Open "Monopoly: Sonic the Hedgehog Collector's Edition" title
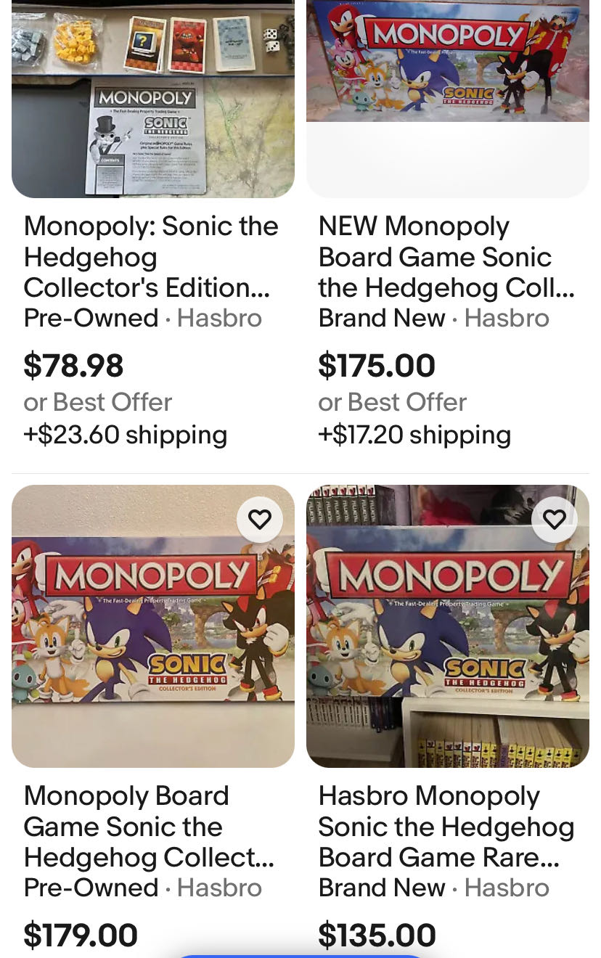The width and height of the screenshot is (601, 958). pyautogui.click(x=151, y=257)
